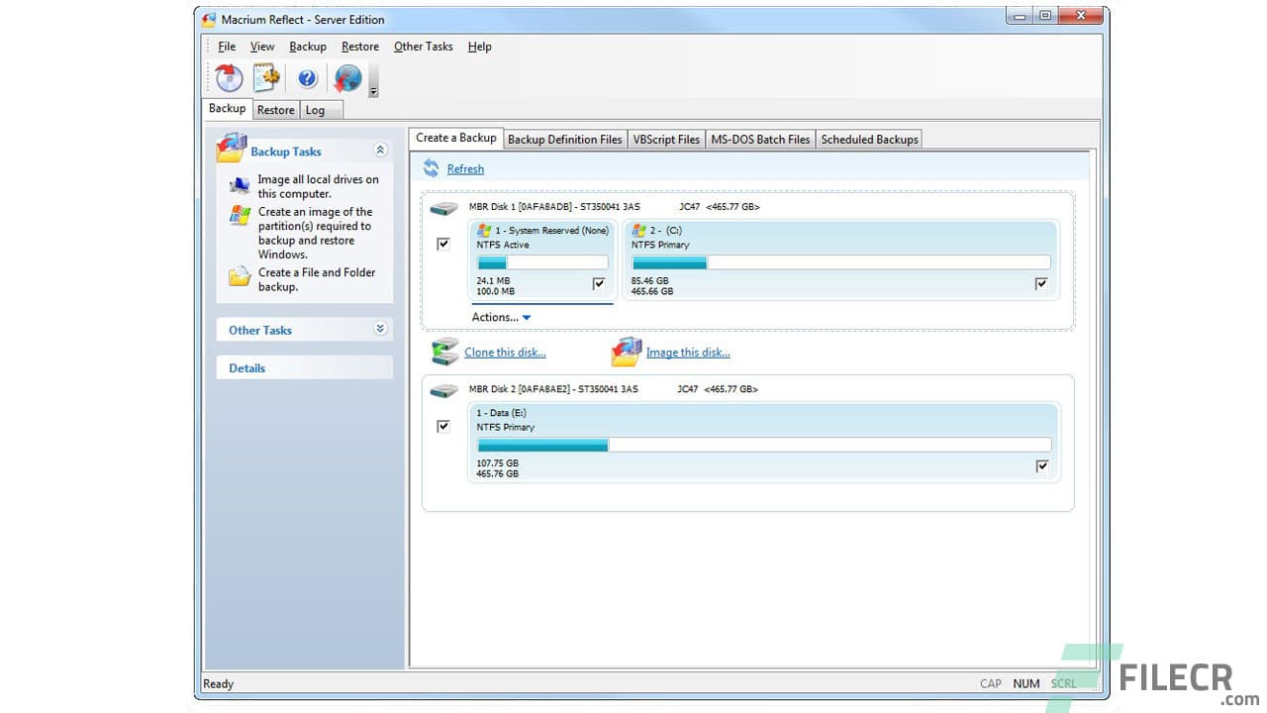Click the NUM indicator in the status bar
This screenshot has width=1267, height=713.
[1026, 683]
